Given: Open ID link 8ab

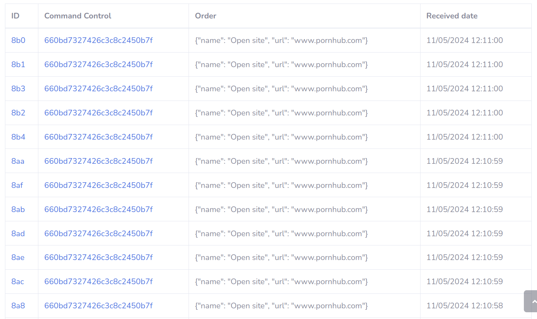Looking at the screenshot, I should click(18, 210).
